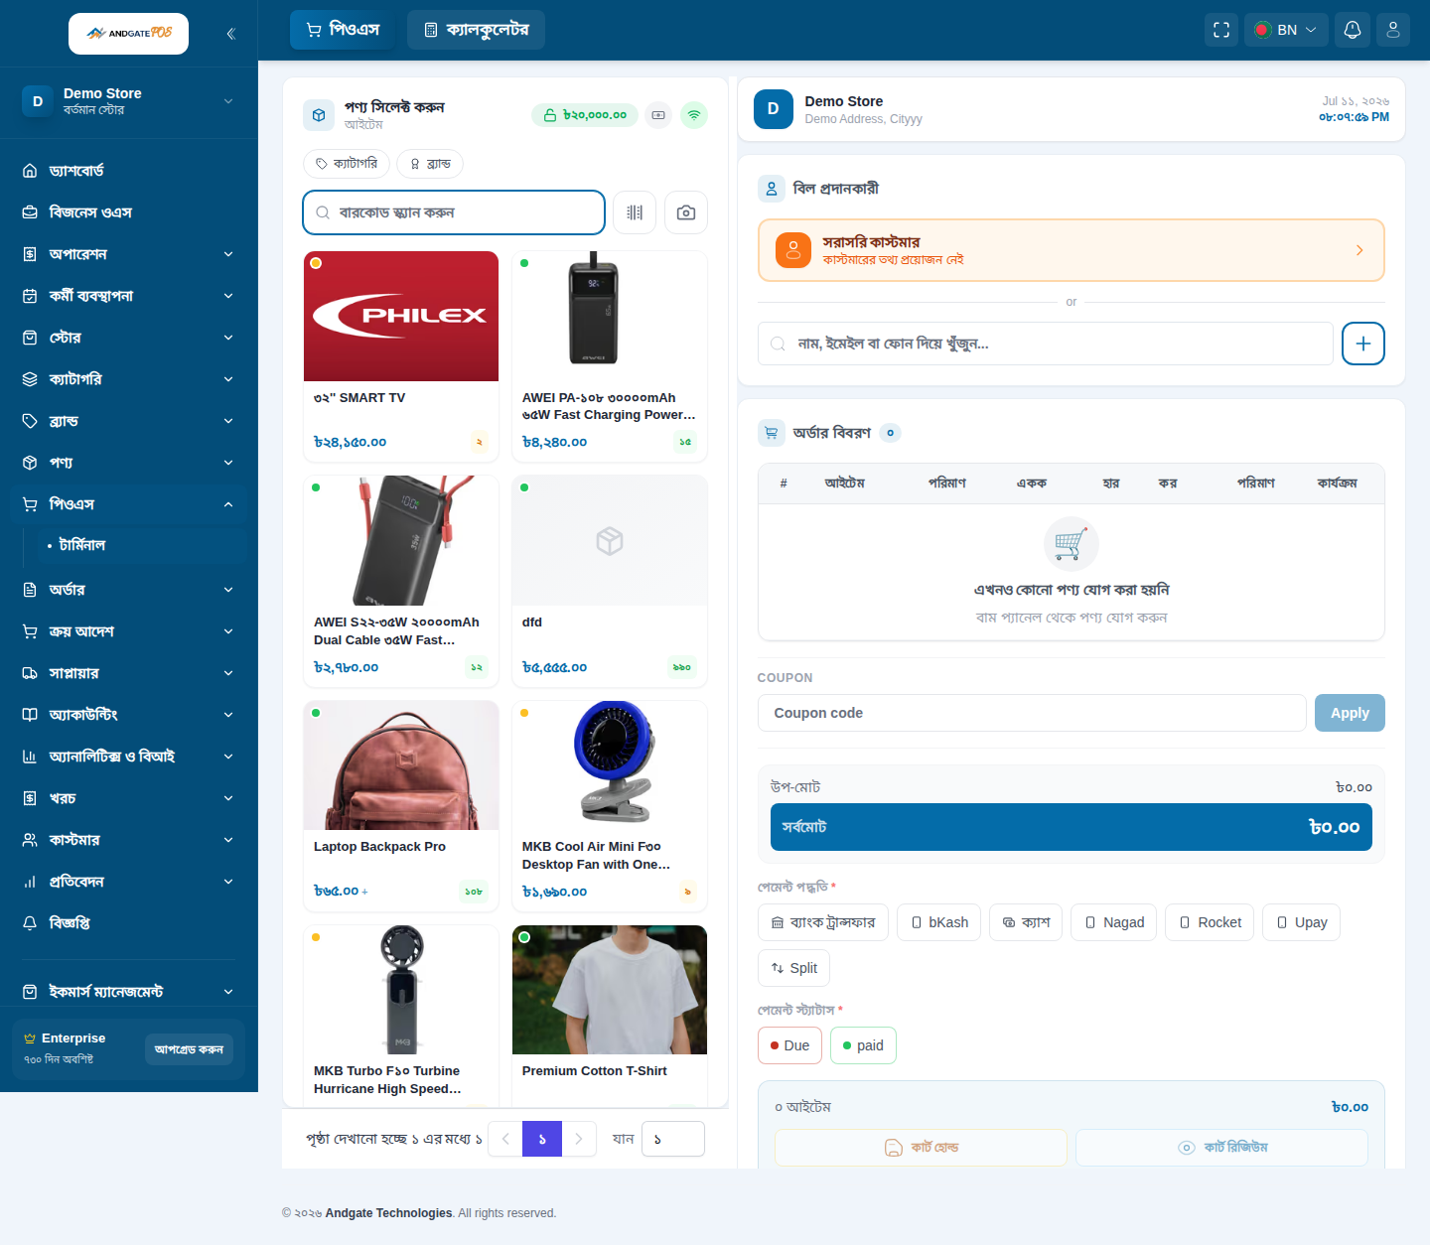Select bKash payment method
This screenshot has height=1245, width=1430.
point(939,922)
